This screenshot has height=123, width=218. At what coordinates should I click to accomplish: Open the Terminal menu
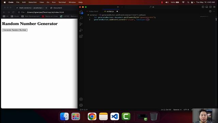click(x=62, y=2)
